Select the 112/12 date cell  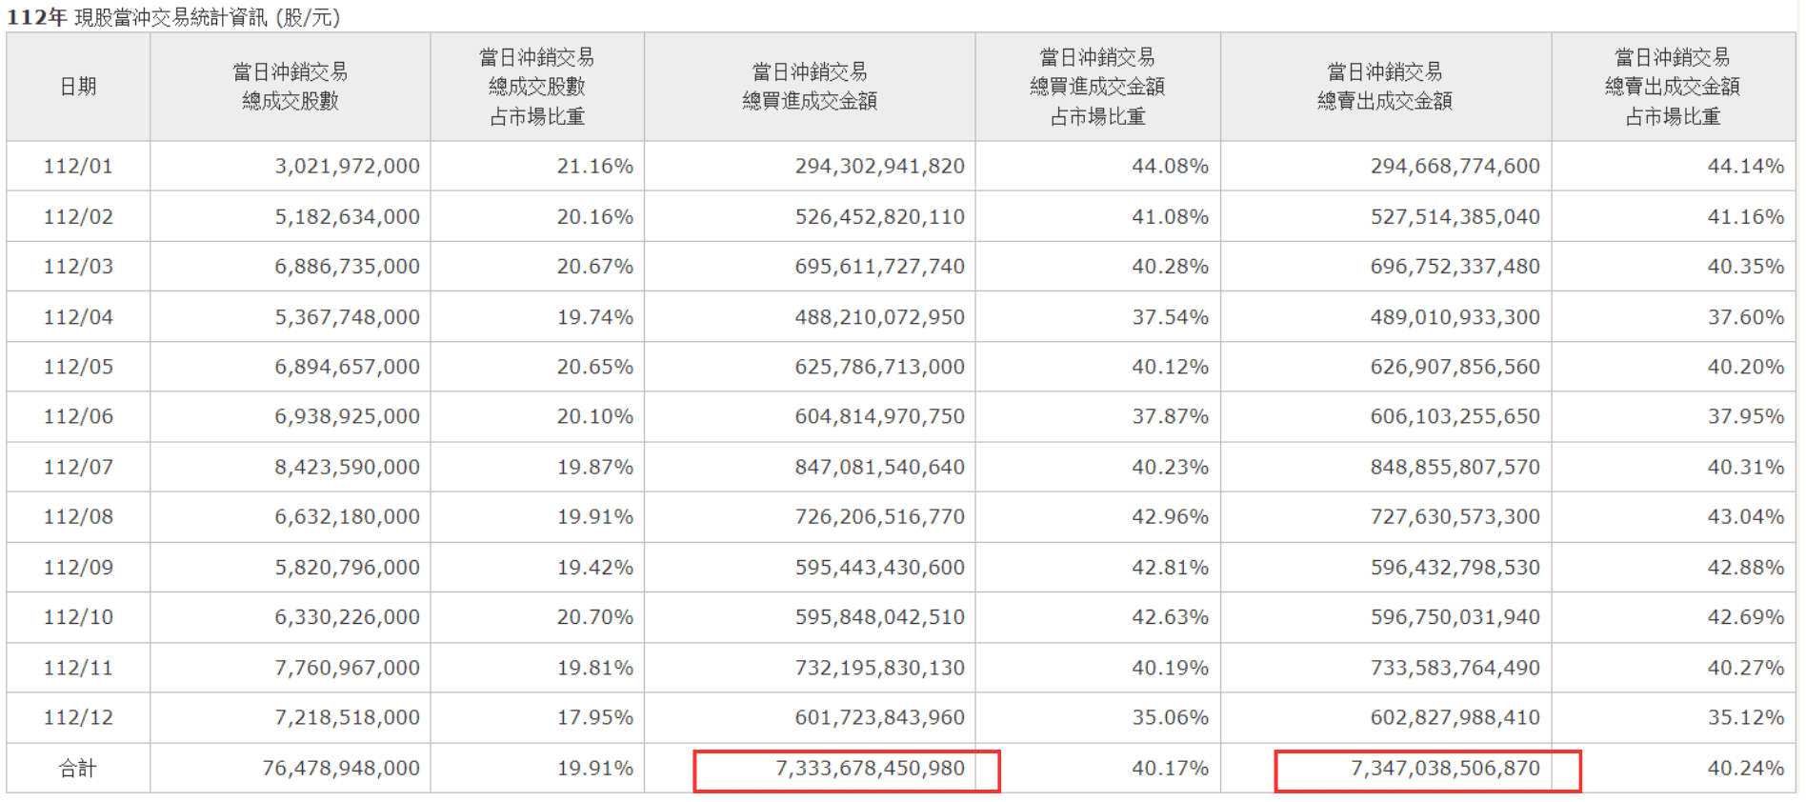[78, 717]
